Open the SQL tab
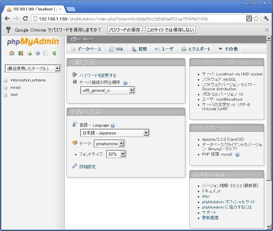 116,49
